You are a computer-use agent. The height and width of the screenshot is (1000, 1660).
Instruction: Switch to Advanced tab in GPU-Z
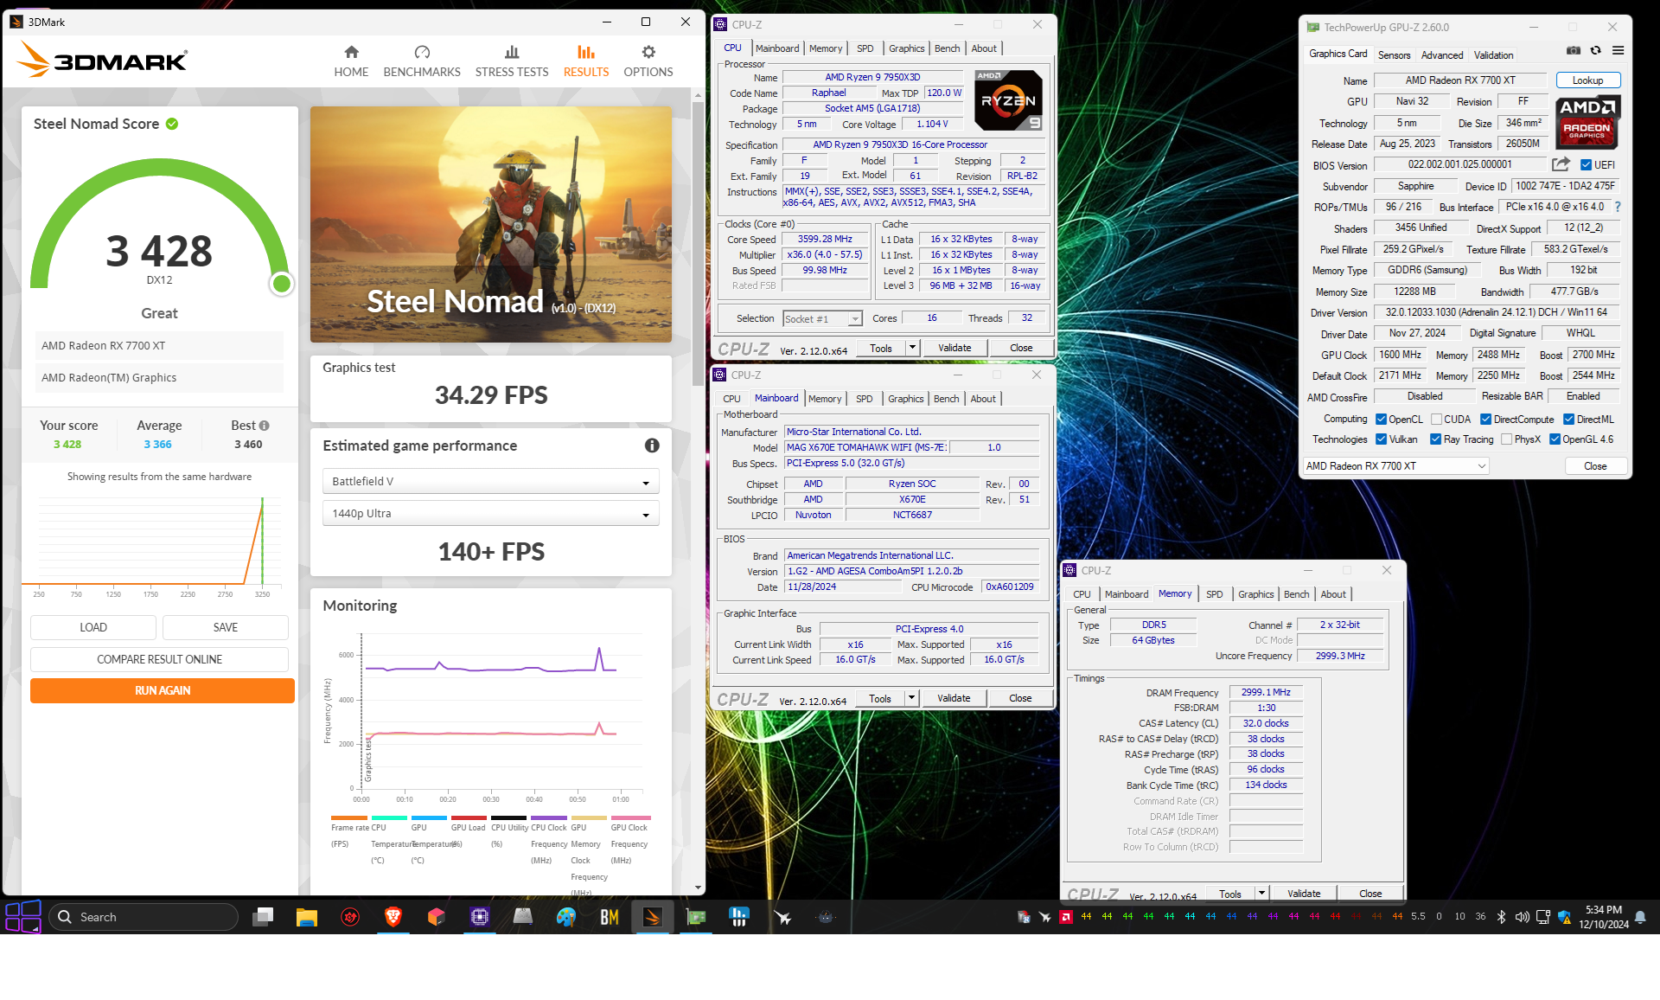(1442, 54)
